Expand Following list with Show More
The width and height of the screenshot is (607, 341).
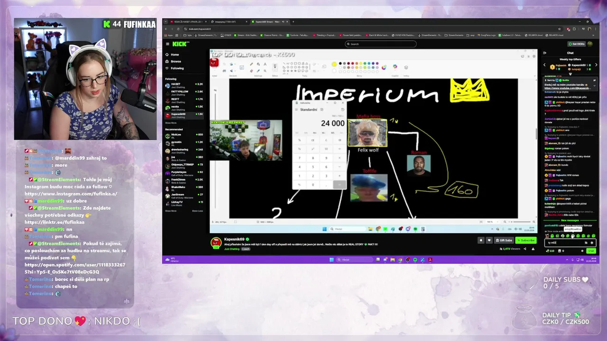(x=171, y=123)
